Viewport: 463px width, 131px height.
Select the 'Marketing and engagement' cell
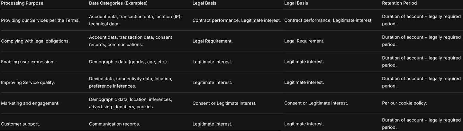point(30,103)
